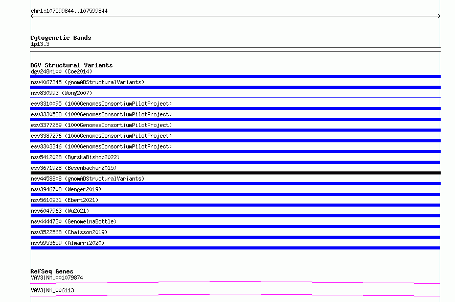Open VAV3|NM_006113 transcript label
455x302 pixels.
(52, 290)
